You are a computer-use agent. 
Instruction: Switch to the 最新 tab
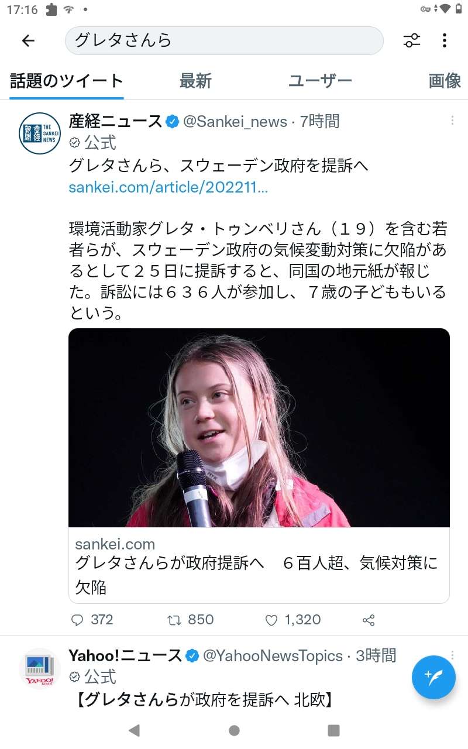pos(195,81)
